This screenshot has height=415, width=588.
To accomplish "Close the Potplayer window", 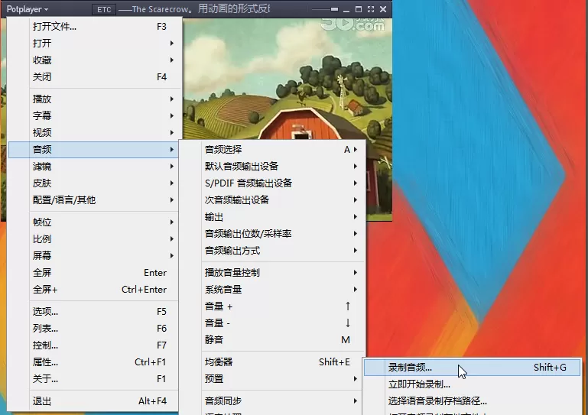I will click(x=383, y=9).
